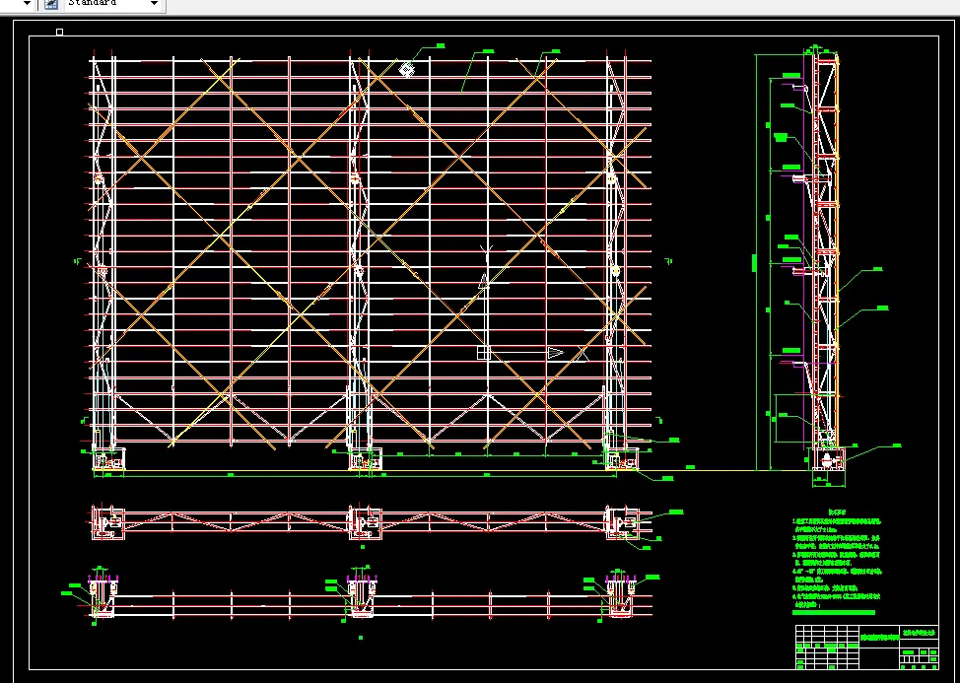The width and height of the screenshot is (960, 683).
Task: Select the title block table in the bottom-right corner
Action: [866, 647]
